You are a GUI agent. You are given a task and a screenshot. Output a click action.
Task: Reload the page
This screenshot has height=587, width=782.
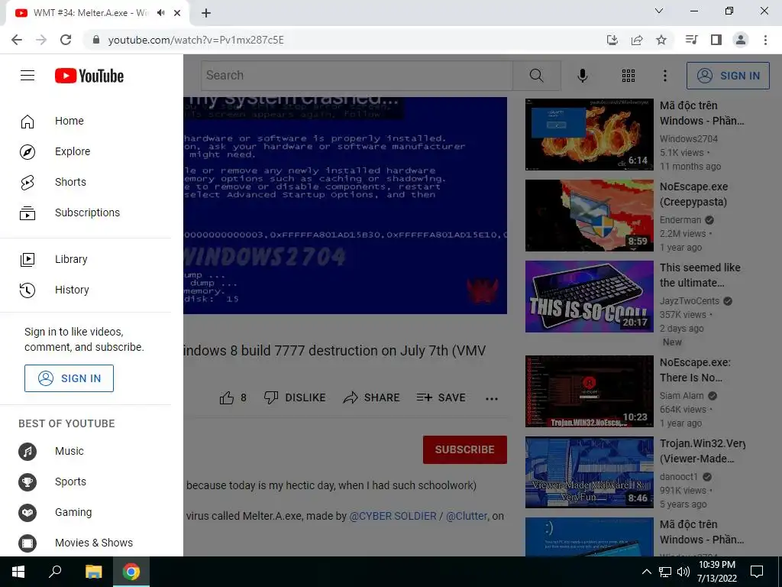(x=66, y=40)
